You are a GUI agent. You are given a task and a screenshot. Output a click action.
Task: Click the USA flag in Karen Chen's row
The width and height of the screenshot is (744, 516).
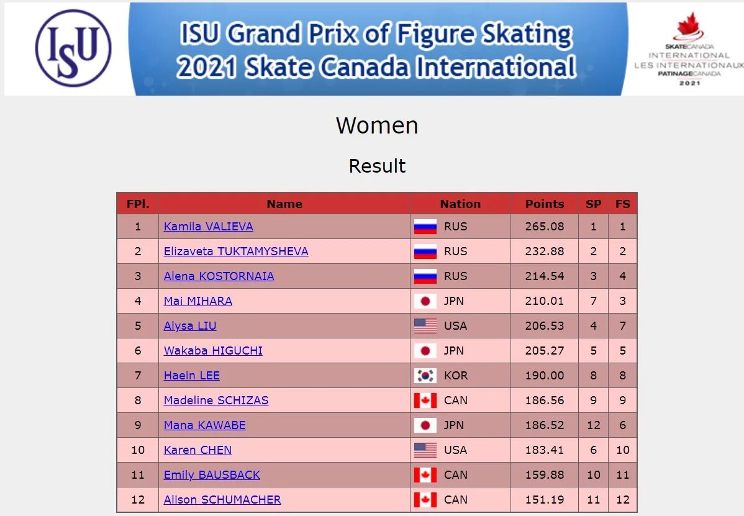425,450
